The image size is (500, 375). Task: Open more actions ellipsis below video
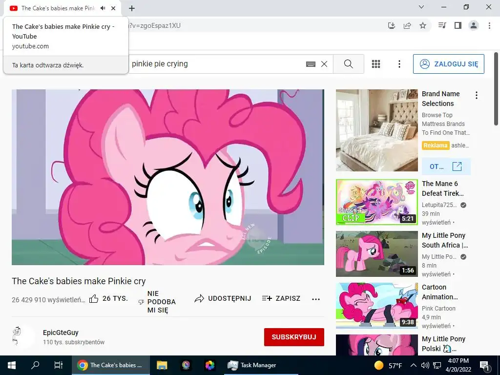(316, 299)
